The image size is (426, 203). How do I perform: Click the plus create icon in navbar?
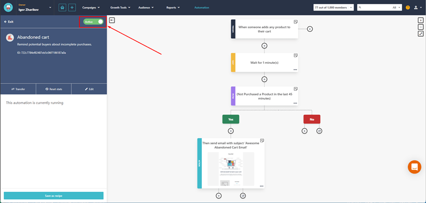[72, 7]
